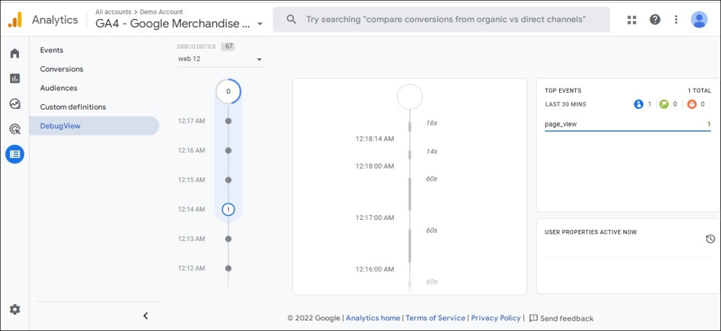Viewport: 721px width, 331px height.
Task: Open the Home icon in left rail
Action: (x=15, y=53)
